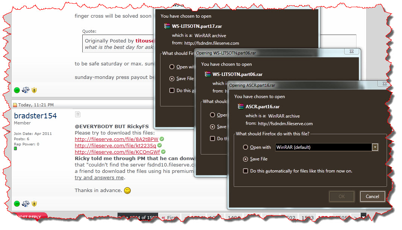
Task: Open the fileserve.com/file/KCQnGWf link
Action: click(x=117, y=152)
